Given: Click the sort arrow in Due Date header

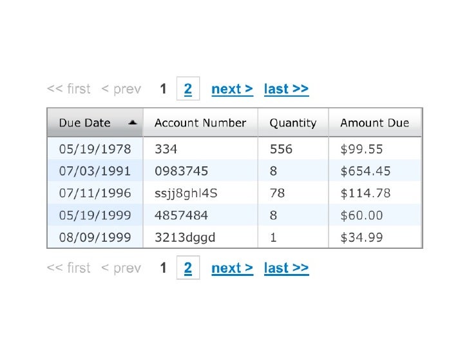Looking at the screenshot, I should pos(132,122).
